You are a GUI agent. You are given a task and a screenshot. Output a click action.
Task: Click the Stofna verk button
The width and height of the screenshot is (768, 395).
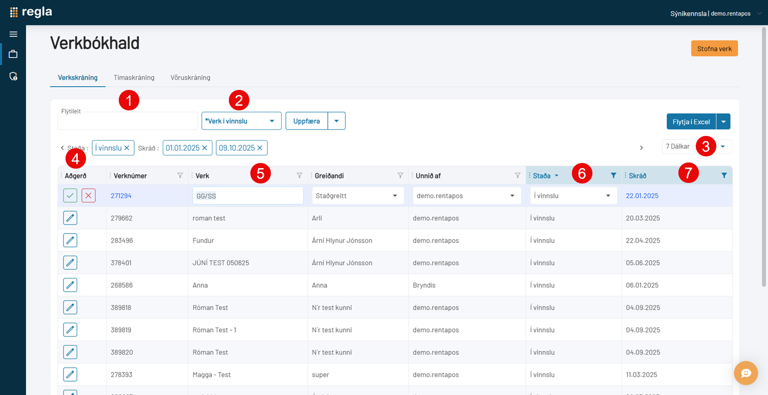coord(714,49)
